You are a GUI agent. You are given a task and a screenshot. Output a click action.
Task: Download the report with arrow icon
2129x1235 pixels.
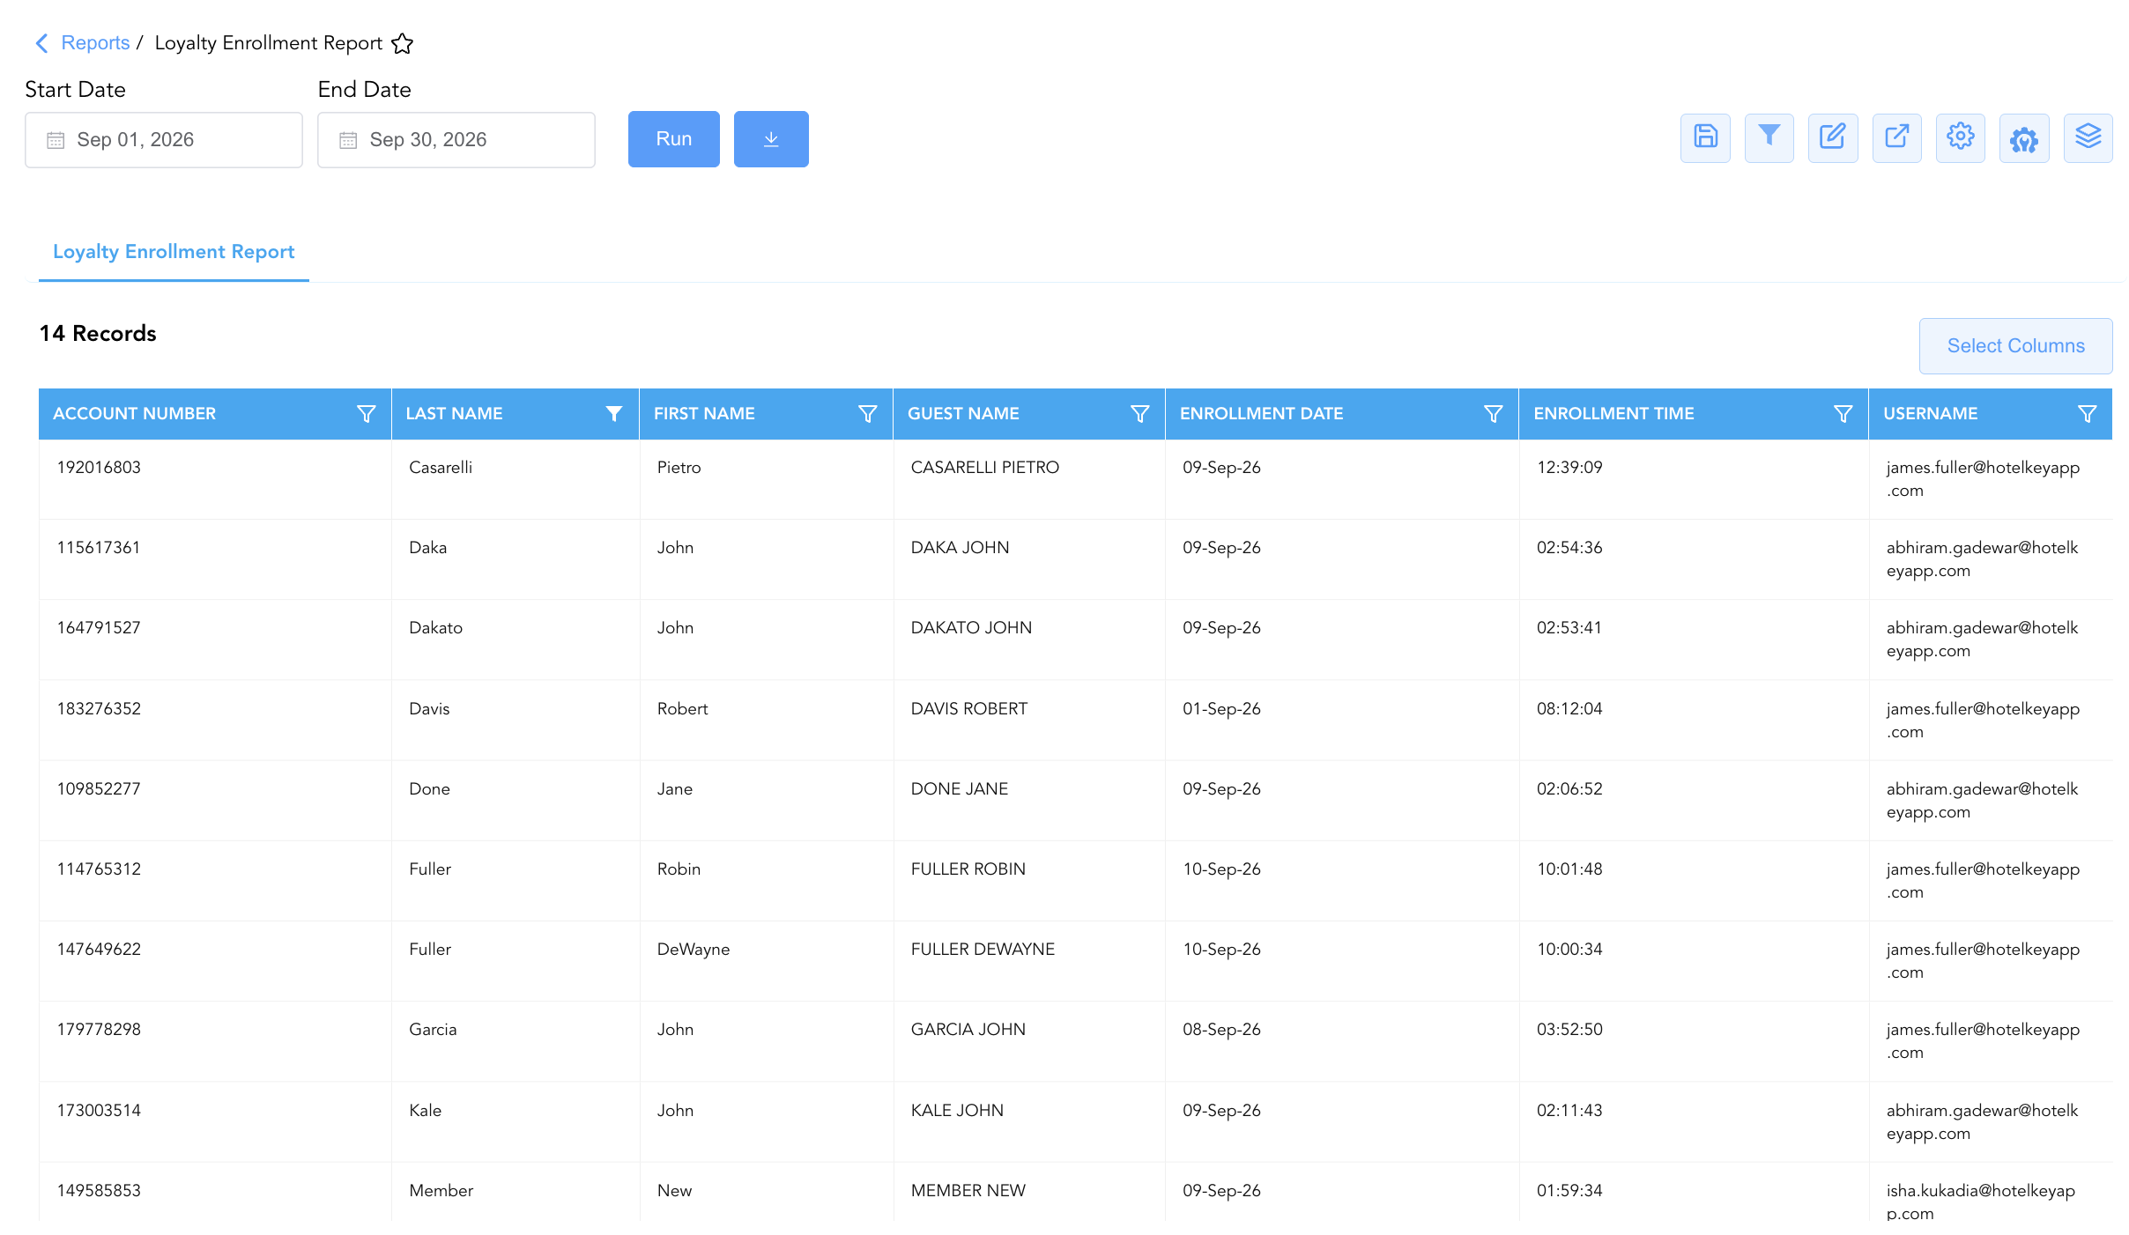[x=771, y=139]
